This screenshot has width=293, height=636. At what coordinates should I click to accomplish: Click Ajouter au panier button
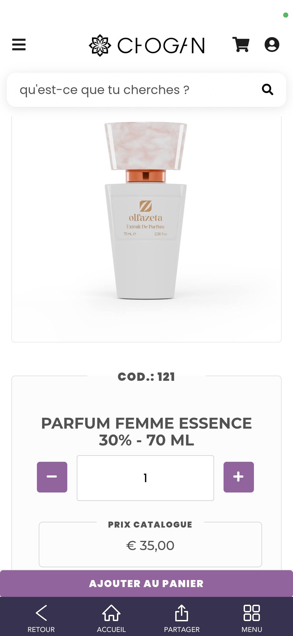click(x=146, y=584)
